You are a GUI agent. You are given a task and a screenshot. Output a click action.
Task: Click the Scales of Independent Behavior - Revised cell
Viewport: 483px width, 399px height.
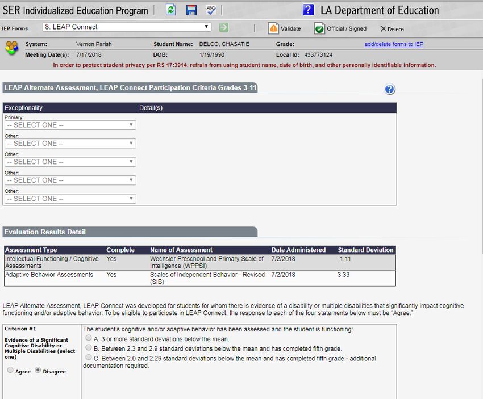point(207,278)
